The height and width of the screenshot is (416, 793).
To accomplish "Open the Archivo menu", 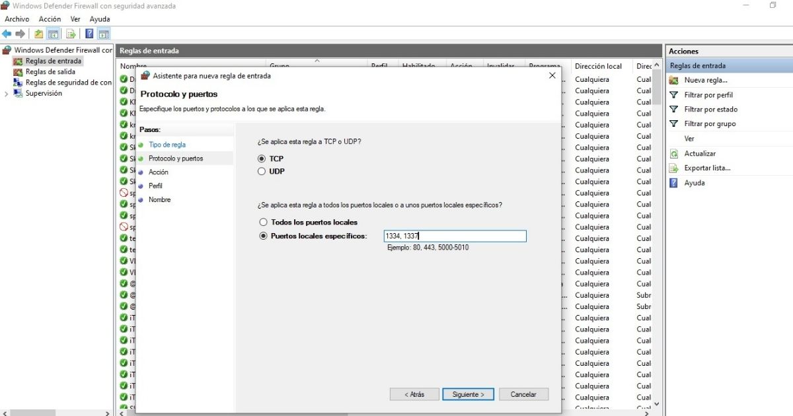I will 17,19.
